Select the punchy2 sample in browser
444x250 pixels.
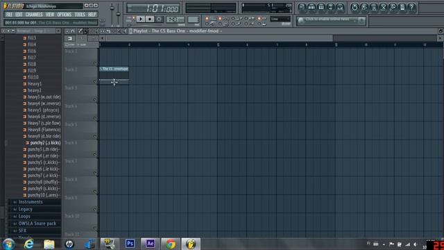(x=45, y=143)
